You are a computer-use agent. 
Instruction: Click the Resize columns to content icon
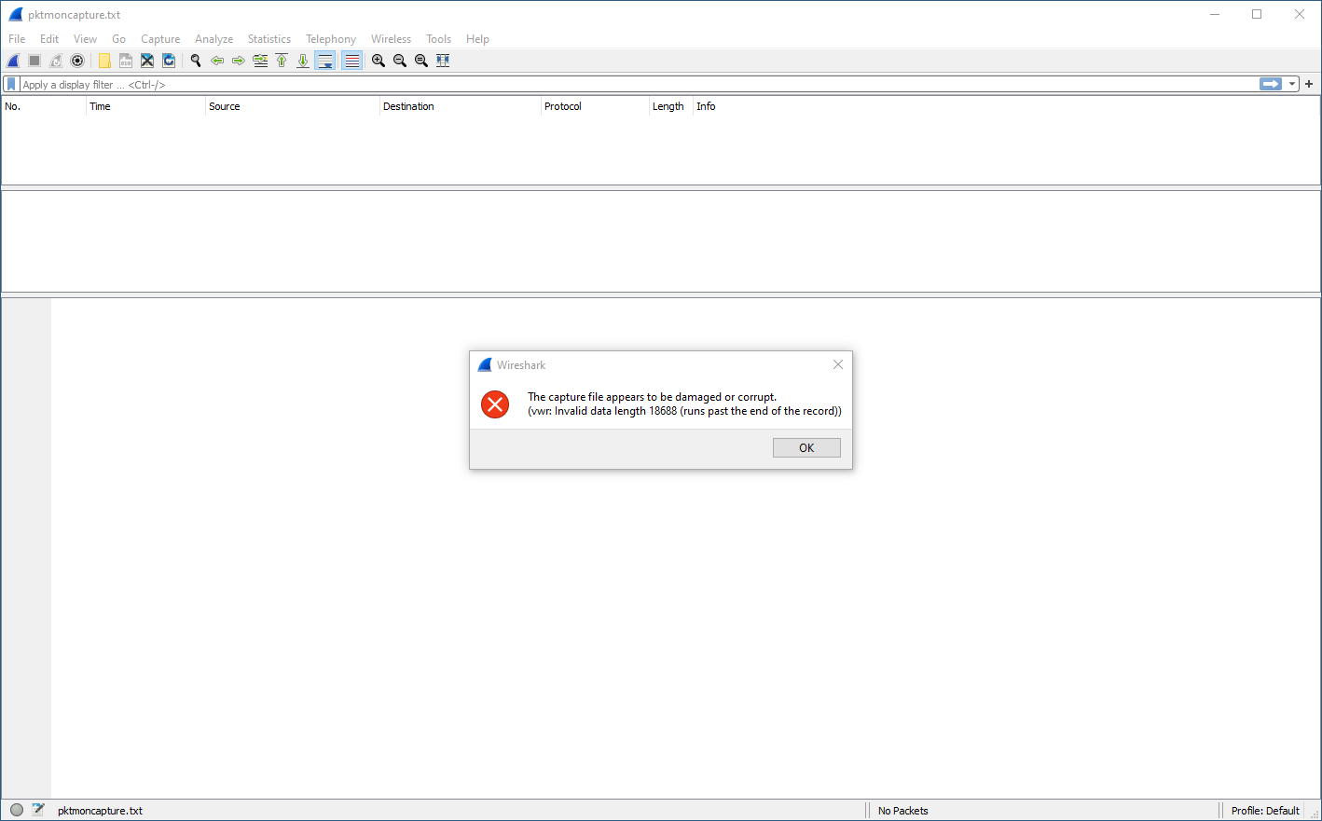tap(443, 60)
